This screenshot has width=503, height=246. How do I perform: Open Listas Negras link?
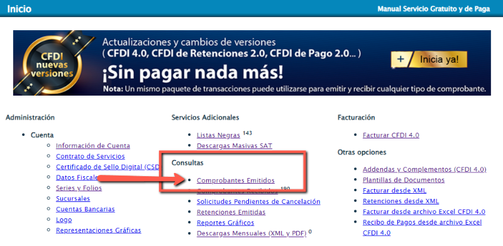[218, 135]
